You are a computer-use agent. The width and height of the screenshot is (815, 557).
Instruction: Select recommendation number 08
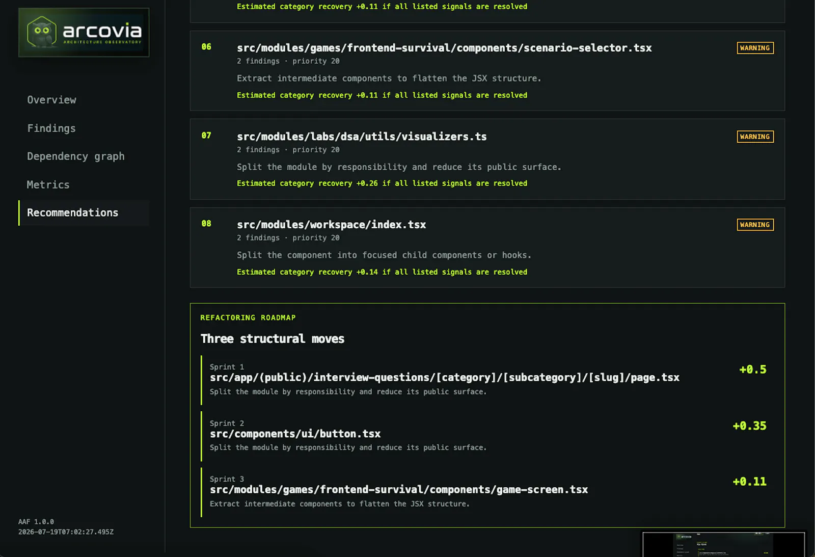206,224
